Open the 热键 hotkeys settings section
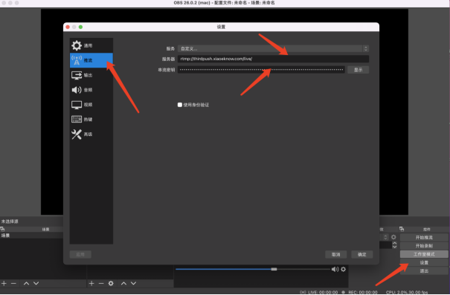Screen dimensions: 450x295 pos(91,119)
